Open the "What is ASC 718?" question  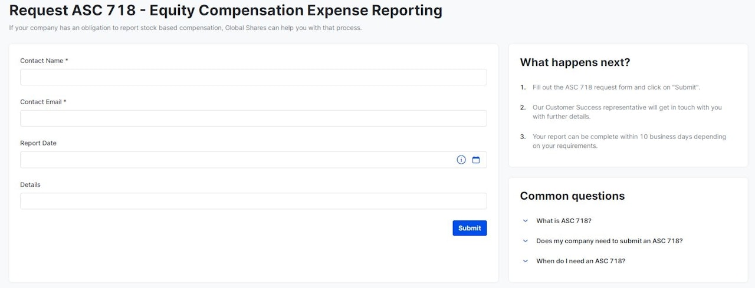tap(563, 221)
